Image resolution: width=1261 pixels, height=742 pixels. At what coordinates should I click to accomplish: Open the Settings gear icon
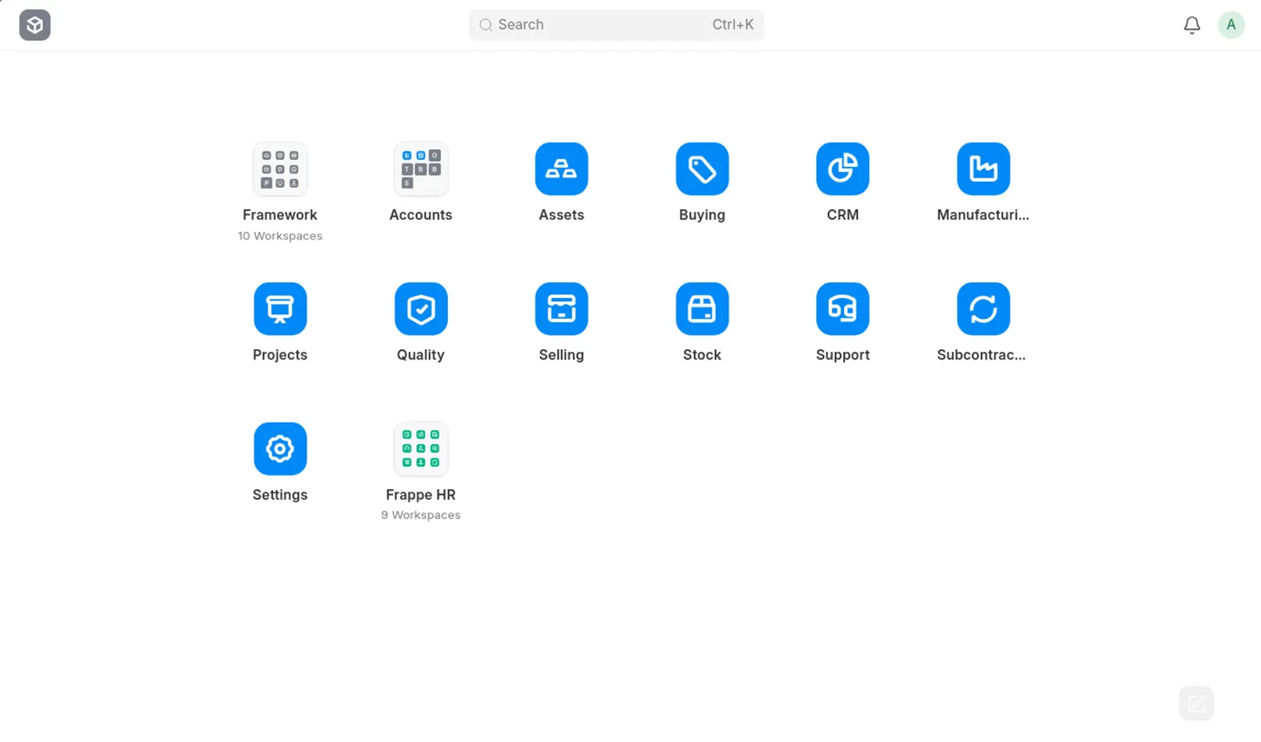pos(280,449)
